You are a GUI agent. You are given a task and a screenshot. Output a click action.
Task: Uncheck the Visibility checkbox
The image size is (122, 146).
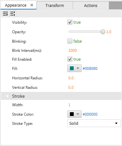pyautogui.click(x=70, y=22)
